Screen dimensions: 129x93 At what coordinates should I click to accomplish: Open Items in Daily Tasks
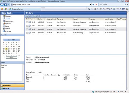tap(7, 26)
